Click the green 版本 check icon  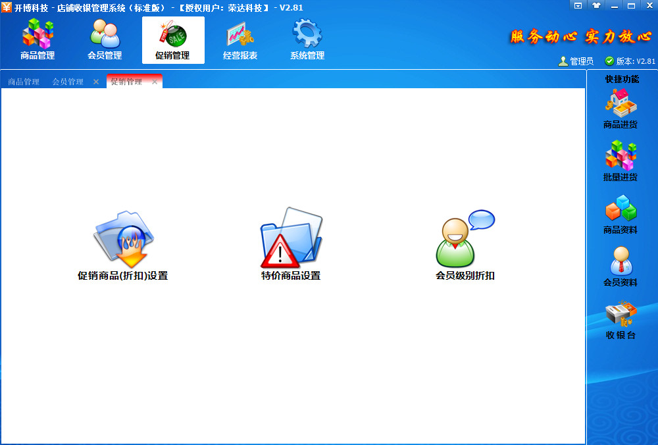coord(609,61)
